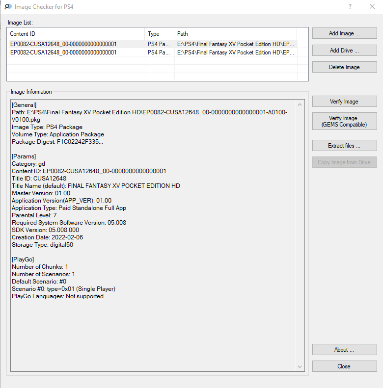The image size is (383, 388).
Task: Click 'PlayGo Languages: Not supported' line
Action: [58, 296]
